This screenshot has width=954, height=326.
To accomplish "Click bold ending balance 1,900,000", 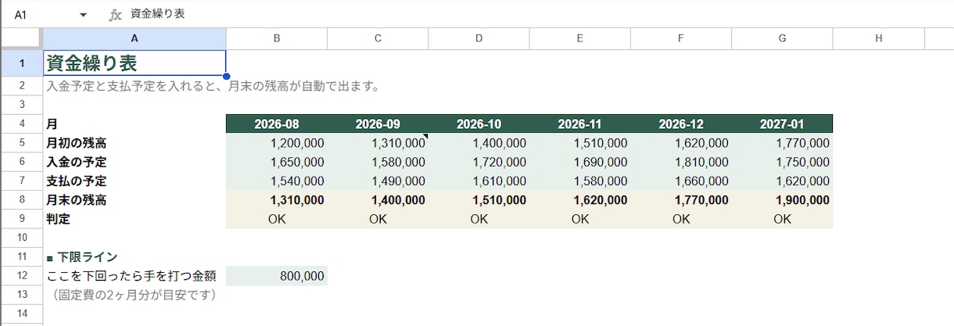I will pos(782,200).
